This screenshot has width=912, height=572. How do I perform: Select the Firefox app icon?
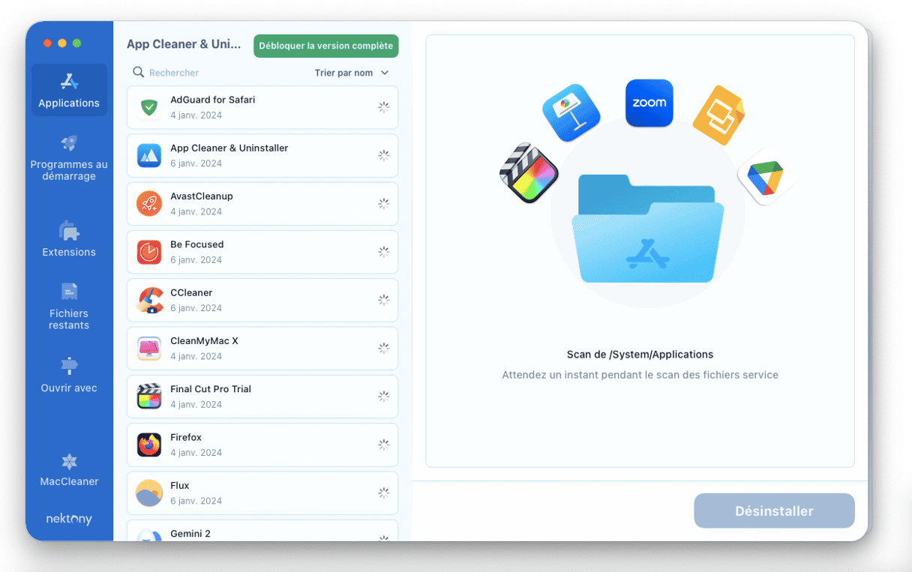click(149, 445)
